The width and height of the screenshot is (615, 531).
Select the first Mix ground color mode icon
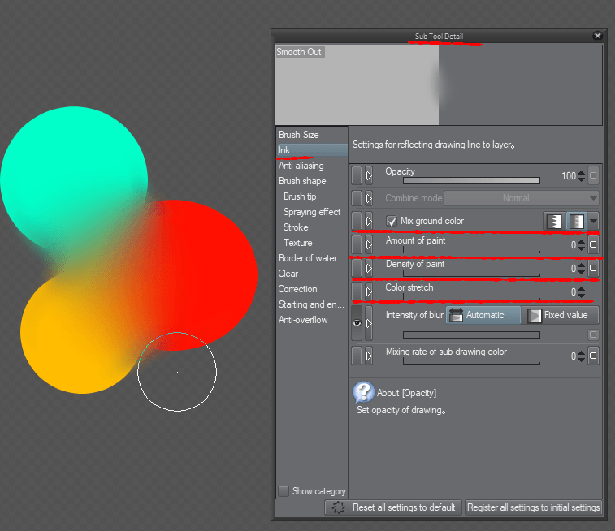coord(555,221)
